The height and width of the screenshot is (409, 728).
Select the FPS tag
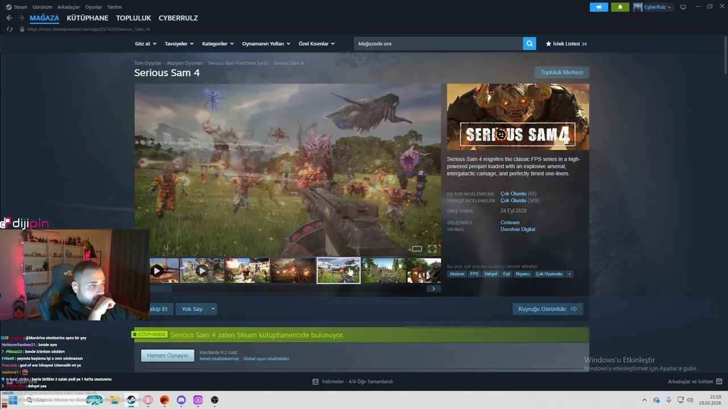click(x=474, y=274)
